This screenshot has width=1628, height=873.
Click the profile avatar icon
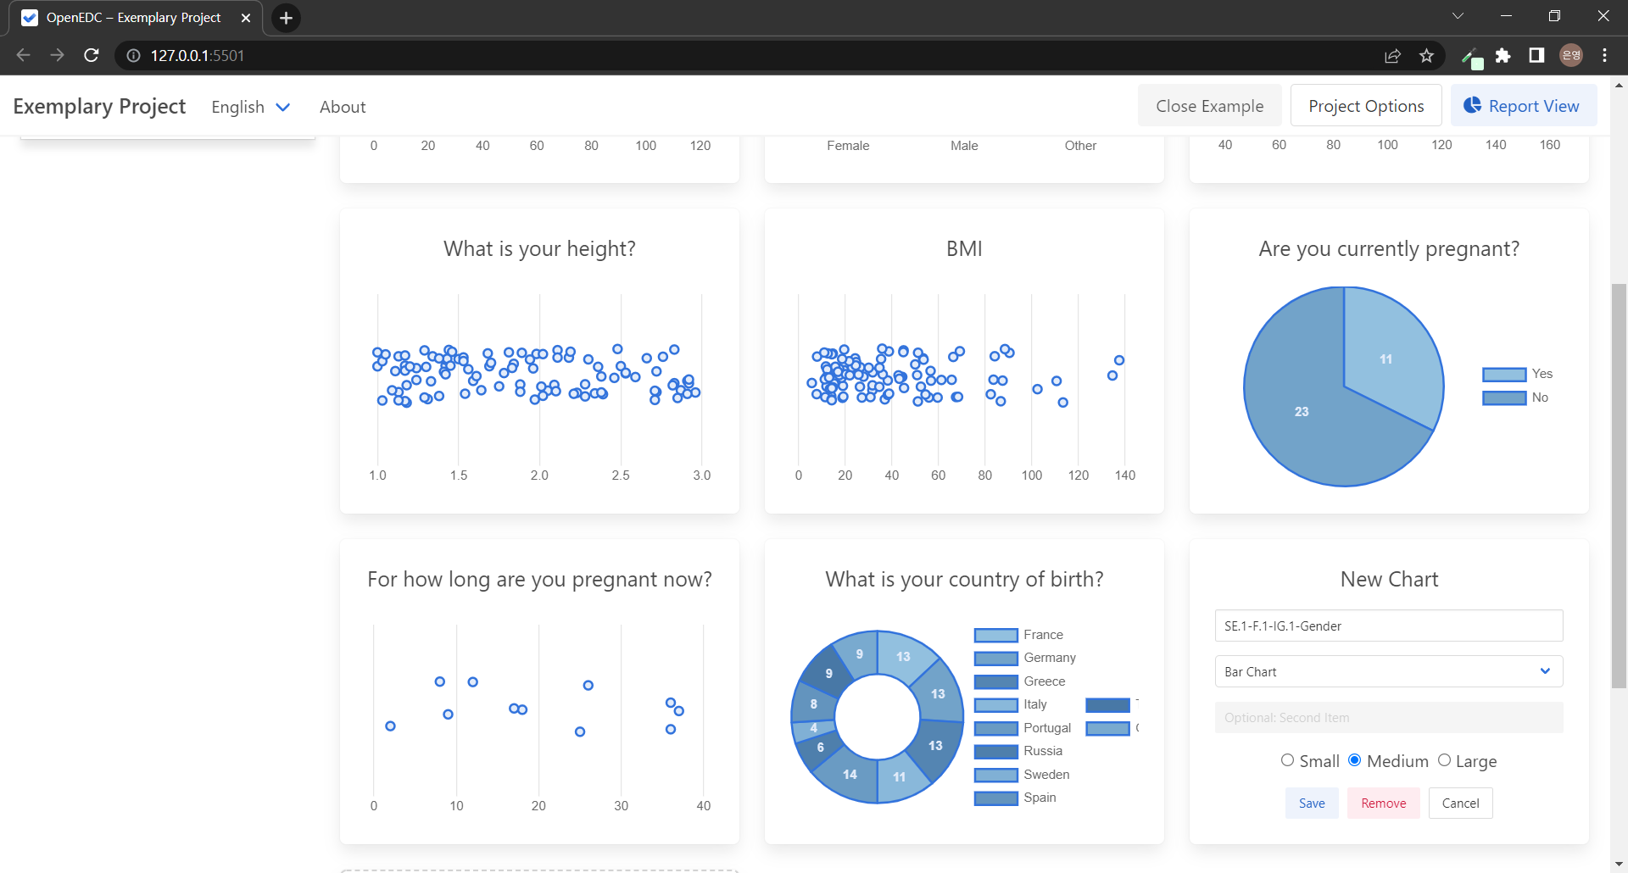tap(1571, 55)
